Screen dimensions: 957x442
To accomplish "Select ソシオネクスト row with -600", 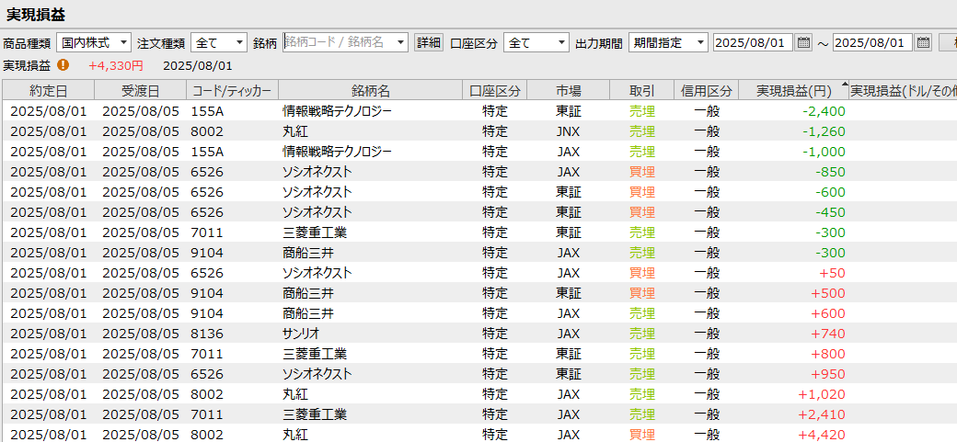I will 478,191.
